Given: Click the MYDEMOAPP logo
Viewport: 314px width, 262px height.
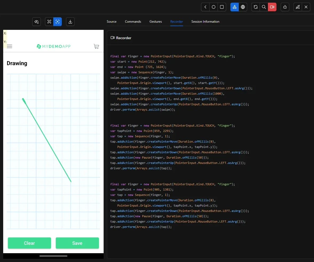Looking at the screenshot, I should [x=54, y=46].
